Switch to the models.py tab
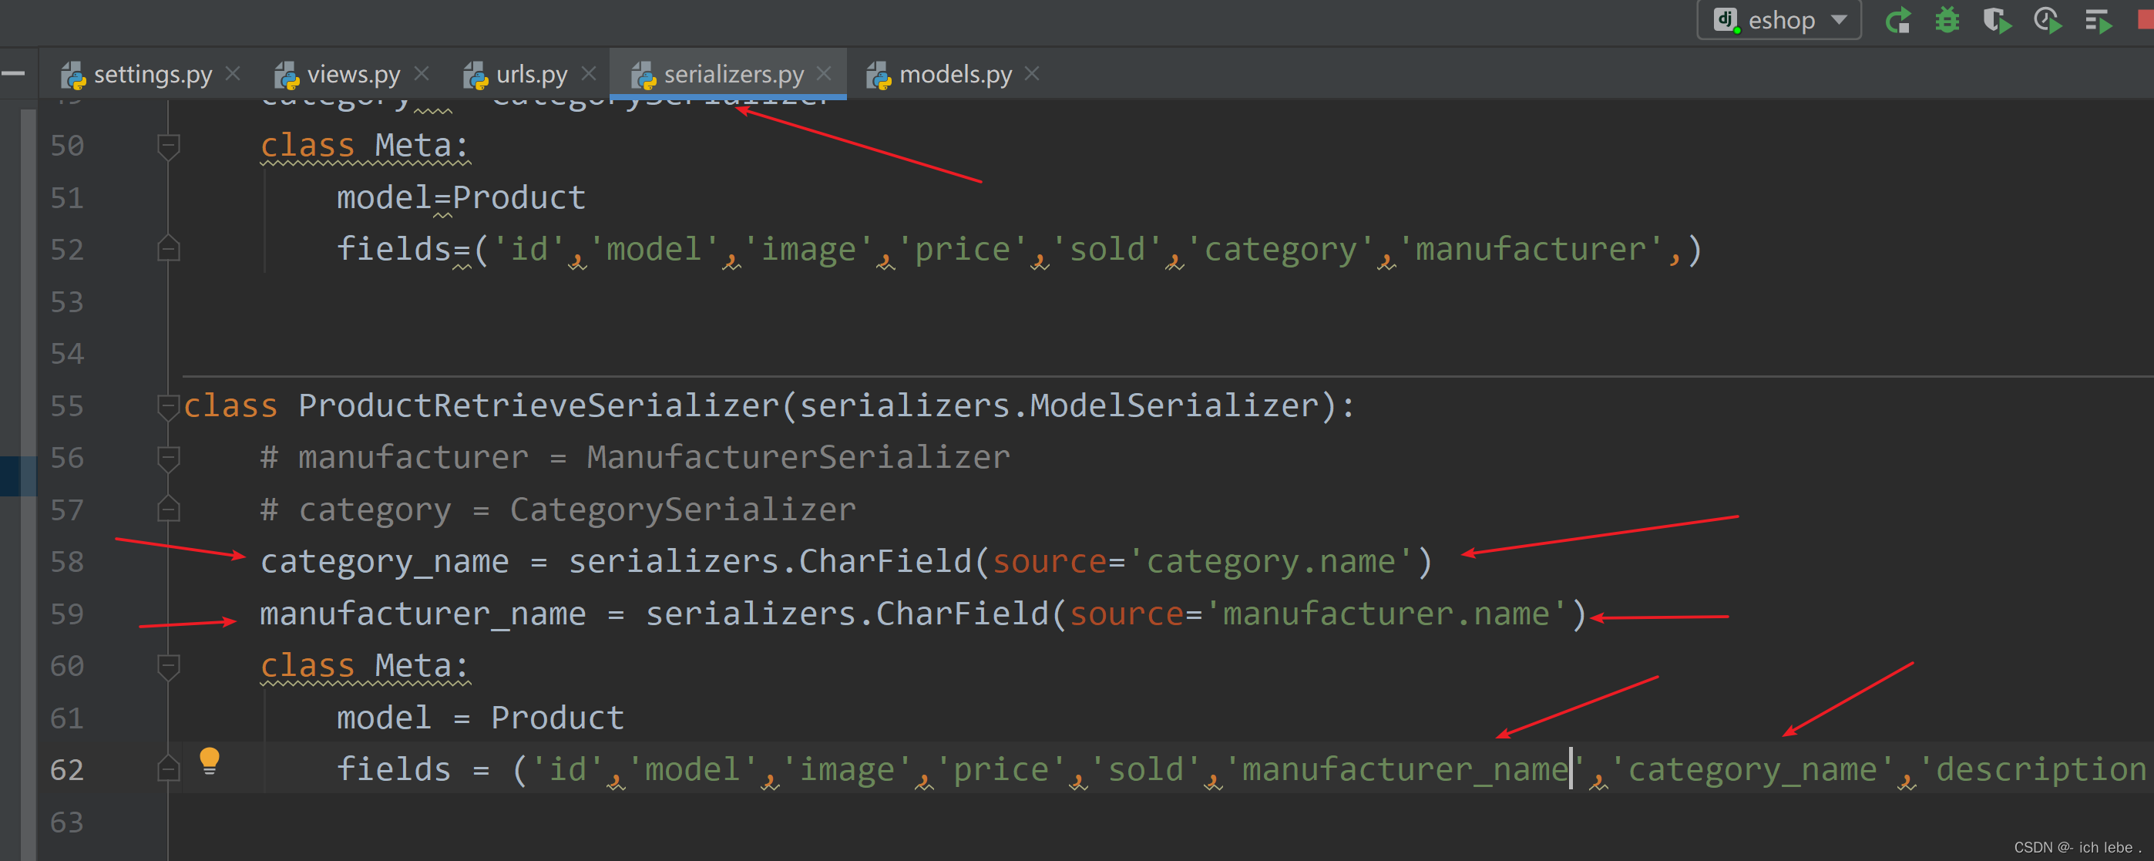Screen dimensions: 2154x861 (954, 75)
